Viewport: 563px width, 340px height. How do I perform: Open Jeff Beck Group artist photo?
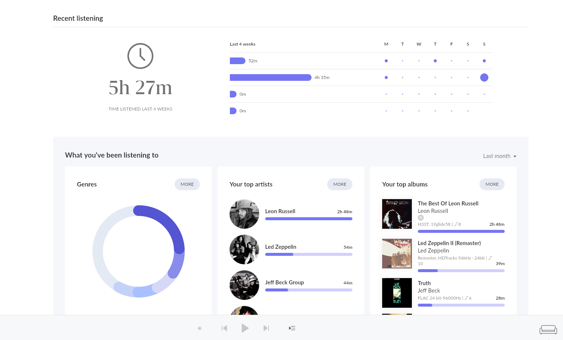coord(244,285)
